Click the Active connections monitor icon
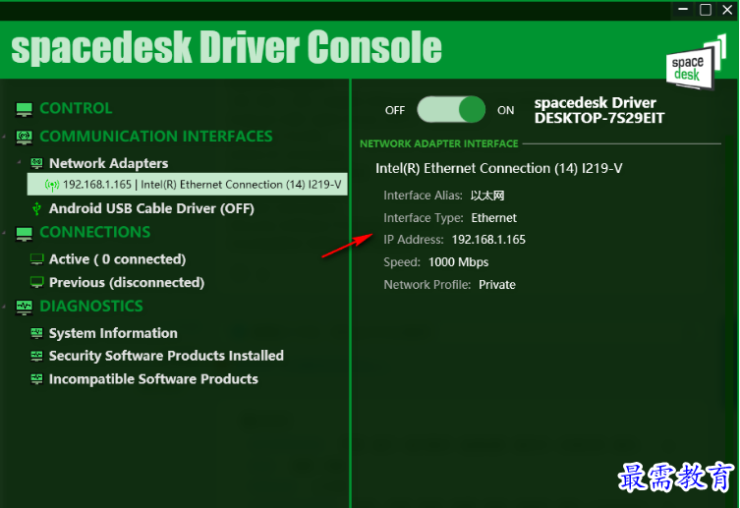740x508 pixels. (x=36, y=259)
